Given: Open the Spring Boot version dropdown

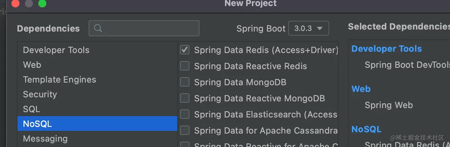Looking at the screenshot, I should click(x=308, y=29).
